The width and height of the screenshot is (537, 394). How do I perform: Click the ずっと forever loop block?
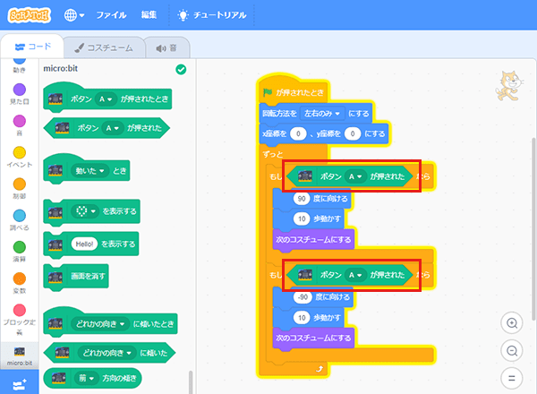[x=273, y=154]
